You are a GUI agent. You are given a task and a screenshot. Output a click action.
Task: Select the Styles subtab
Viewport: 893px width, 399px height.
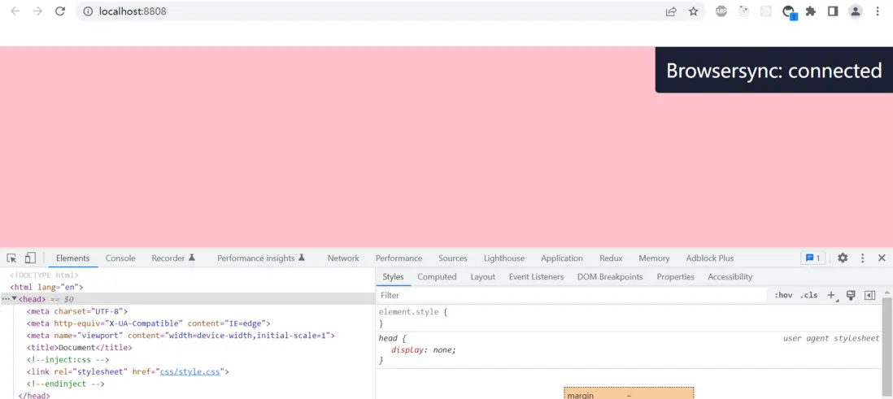click(393, 276)
